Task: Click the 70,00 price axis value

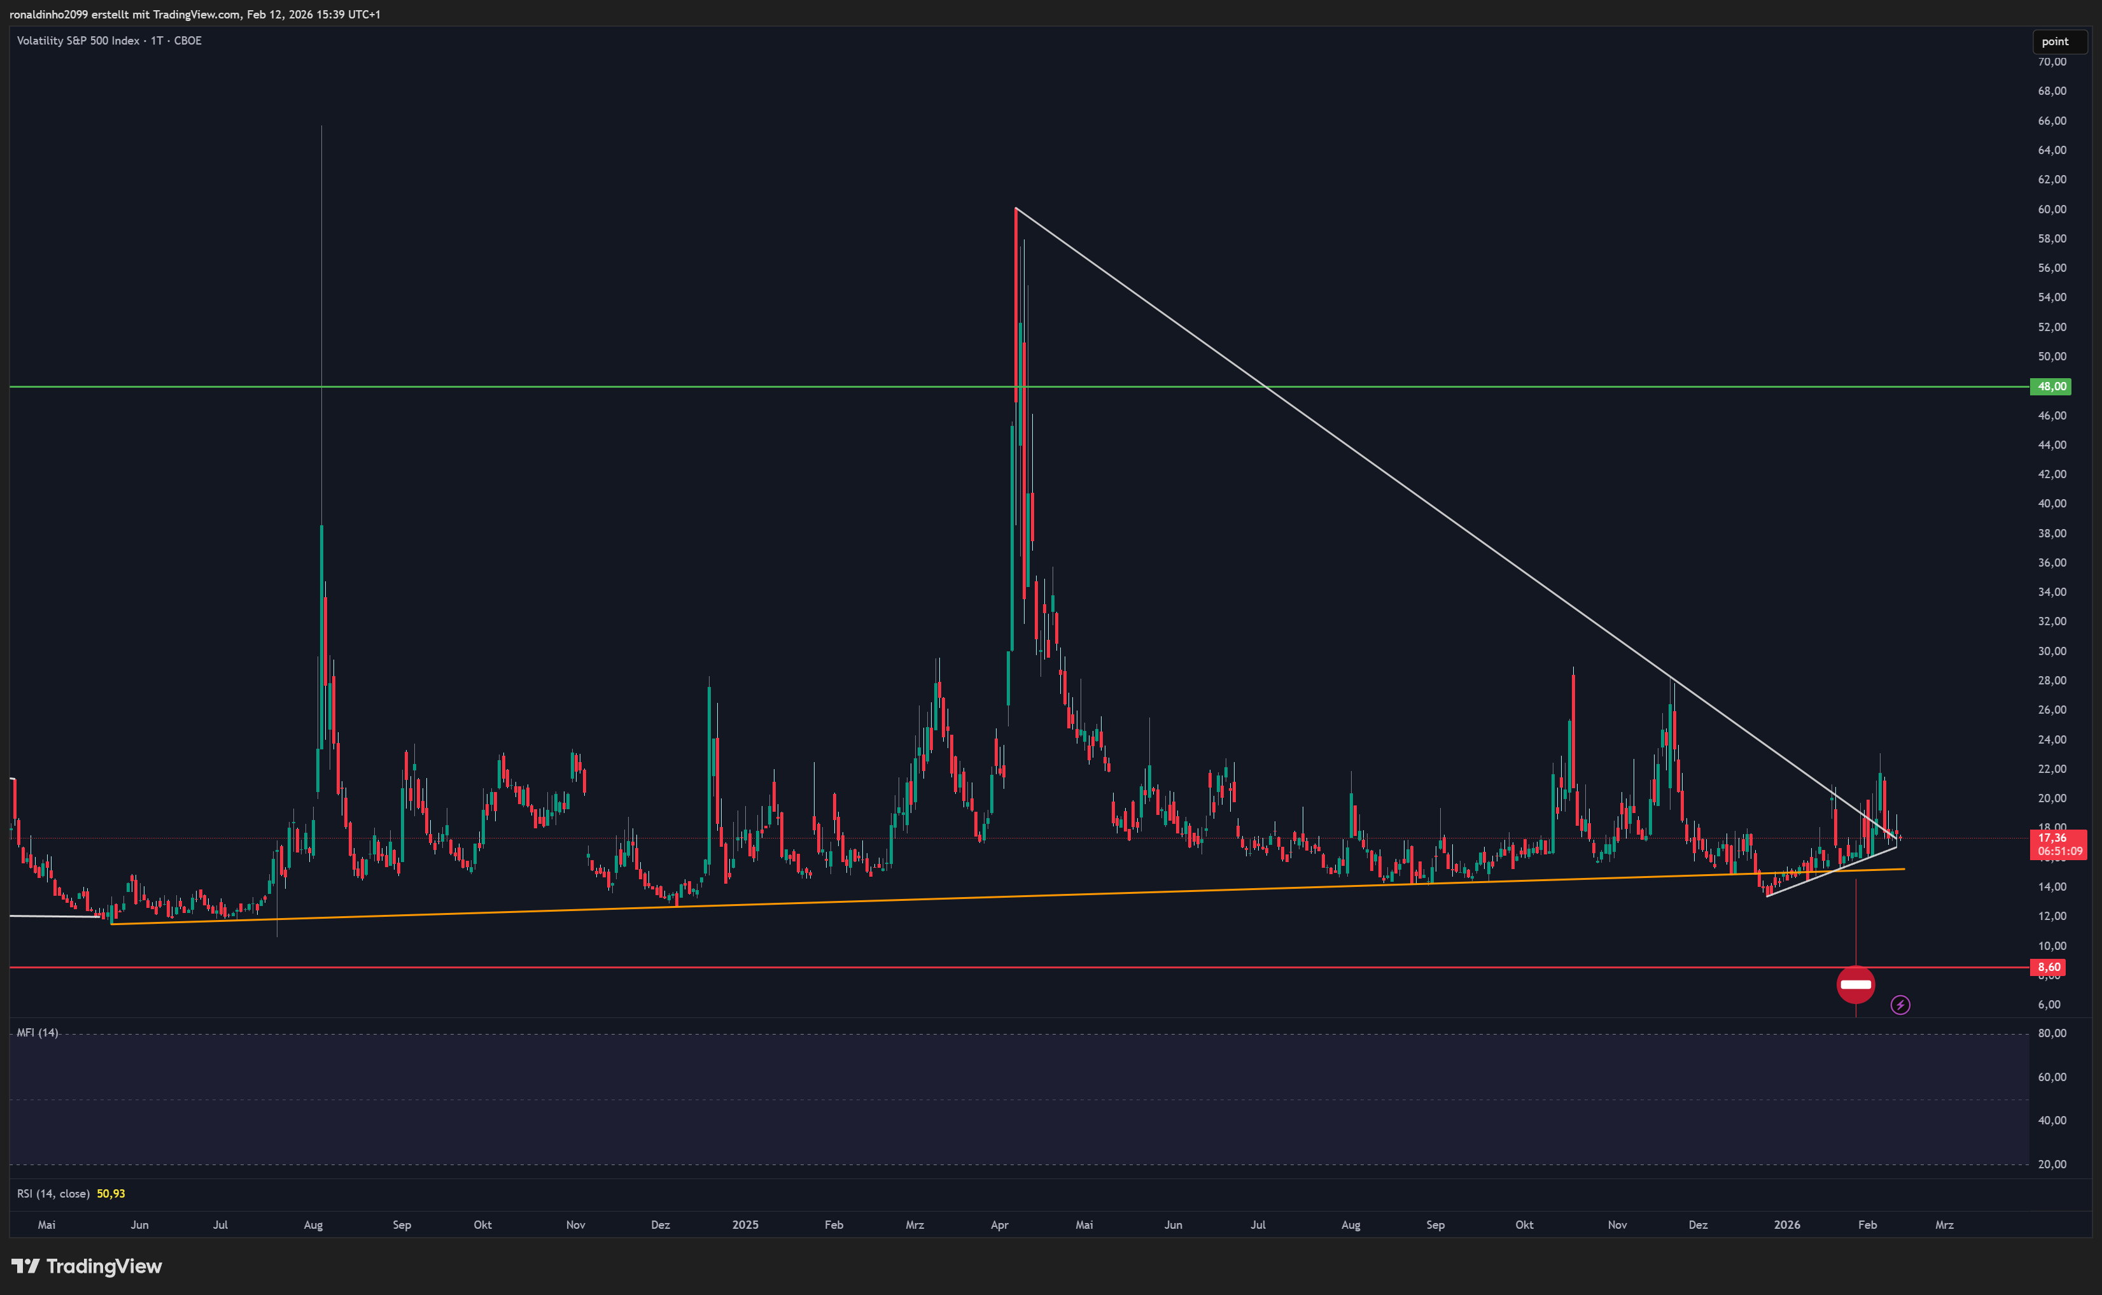Action: [2052, 62]
